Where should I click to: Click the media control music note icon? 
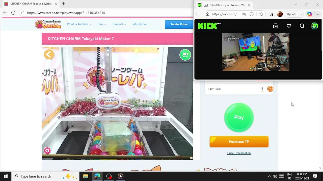point(272,14)
